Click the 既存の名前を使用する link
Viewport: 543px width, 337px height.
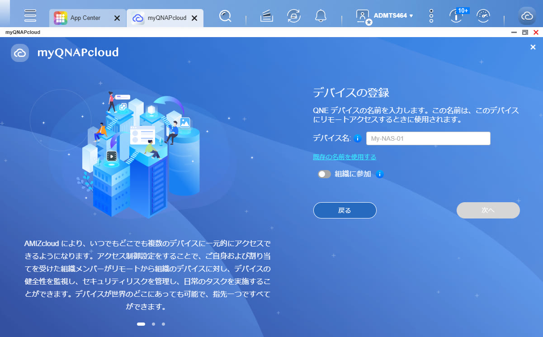click(x=345, y=157)
